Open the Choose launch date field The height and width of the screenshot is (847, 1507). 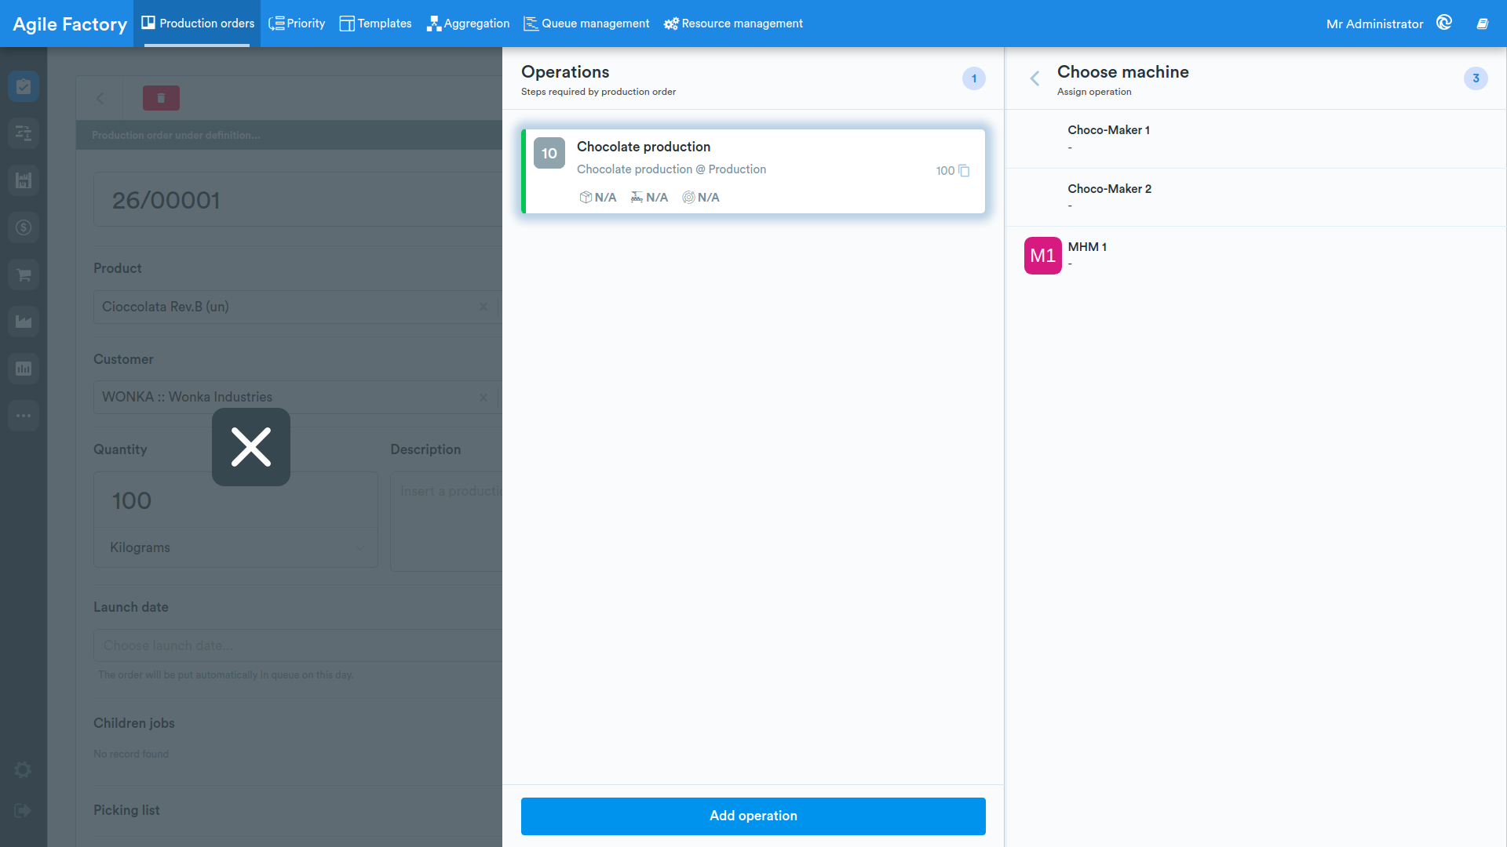tap(297, 645)
